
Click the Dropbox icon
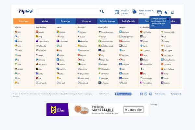tap(79, 69)
